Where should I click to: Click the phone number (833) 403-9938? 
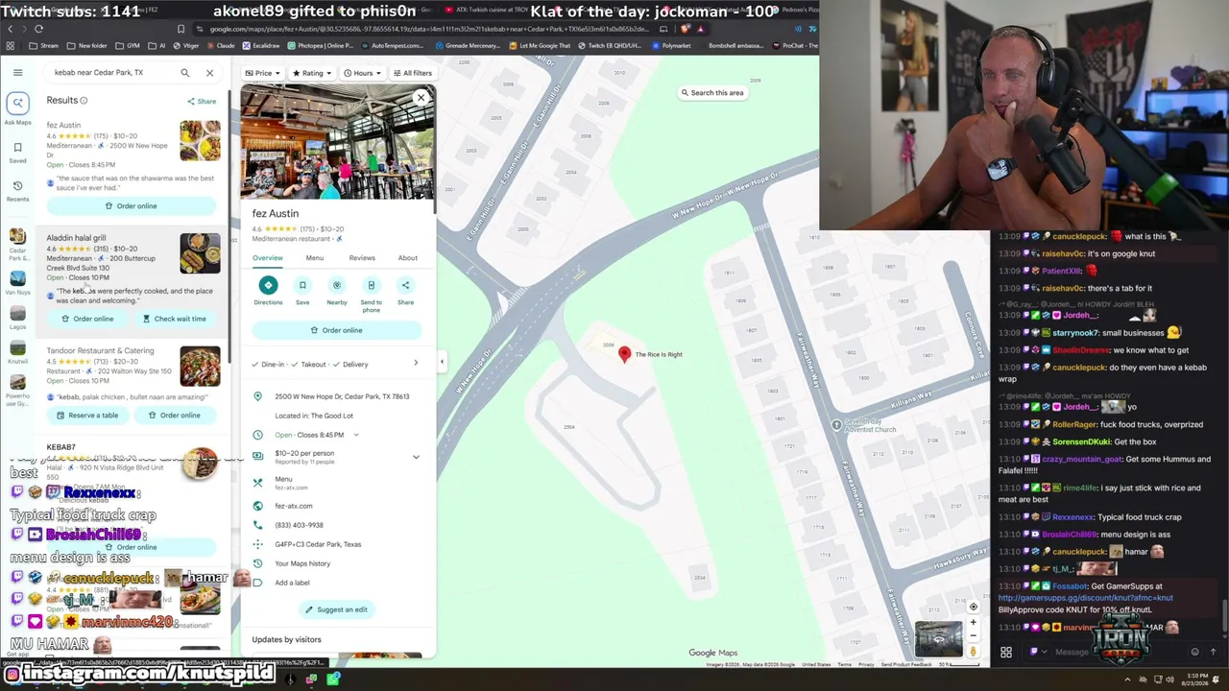tap(300, 525)
